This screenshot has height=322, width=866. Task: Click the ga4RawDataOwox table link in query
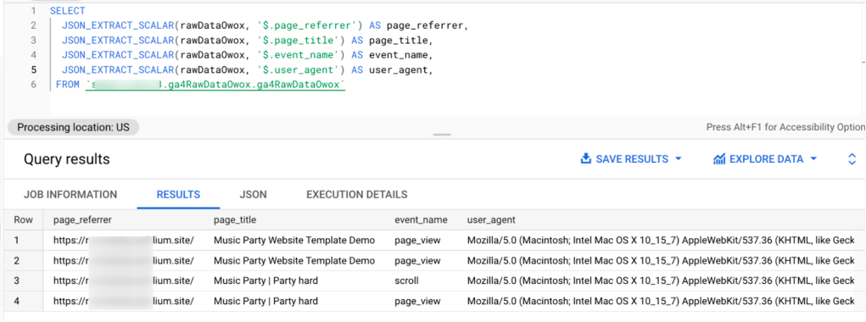pyautogui.click(x=215, y=85)
